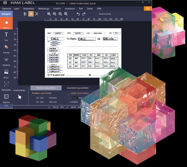This screenshot has width=187, height=167.
Task: Click the zoom out magnifier icon
Action: pos(55,14)
